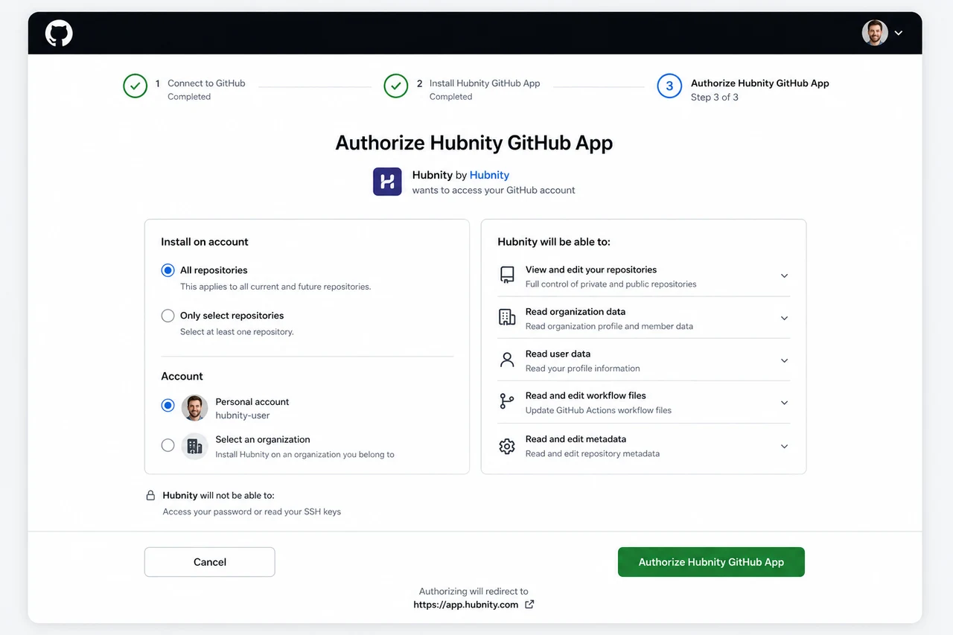Select the All repositories radio button

[x=168, y=270]
